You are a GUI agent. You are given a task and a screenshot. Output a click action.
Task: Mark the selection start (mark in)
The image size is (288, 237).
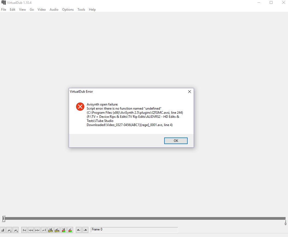click(x=79, y=230)
